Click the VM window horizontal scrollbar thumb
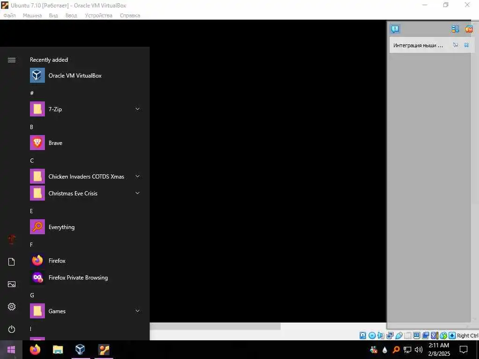 (215, 326)
